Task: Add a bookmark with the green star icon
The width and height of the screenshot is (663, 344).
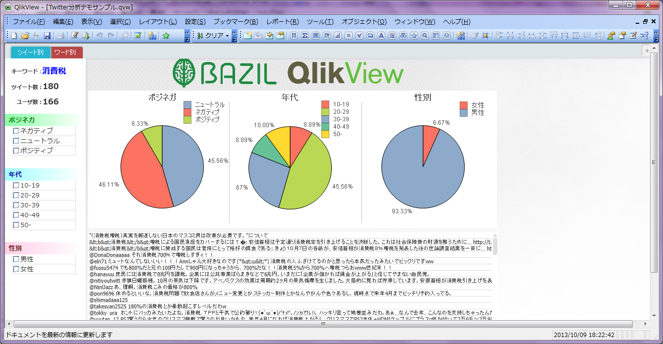Action: pyautogui.click(x=166, y=36)
